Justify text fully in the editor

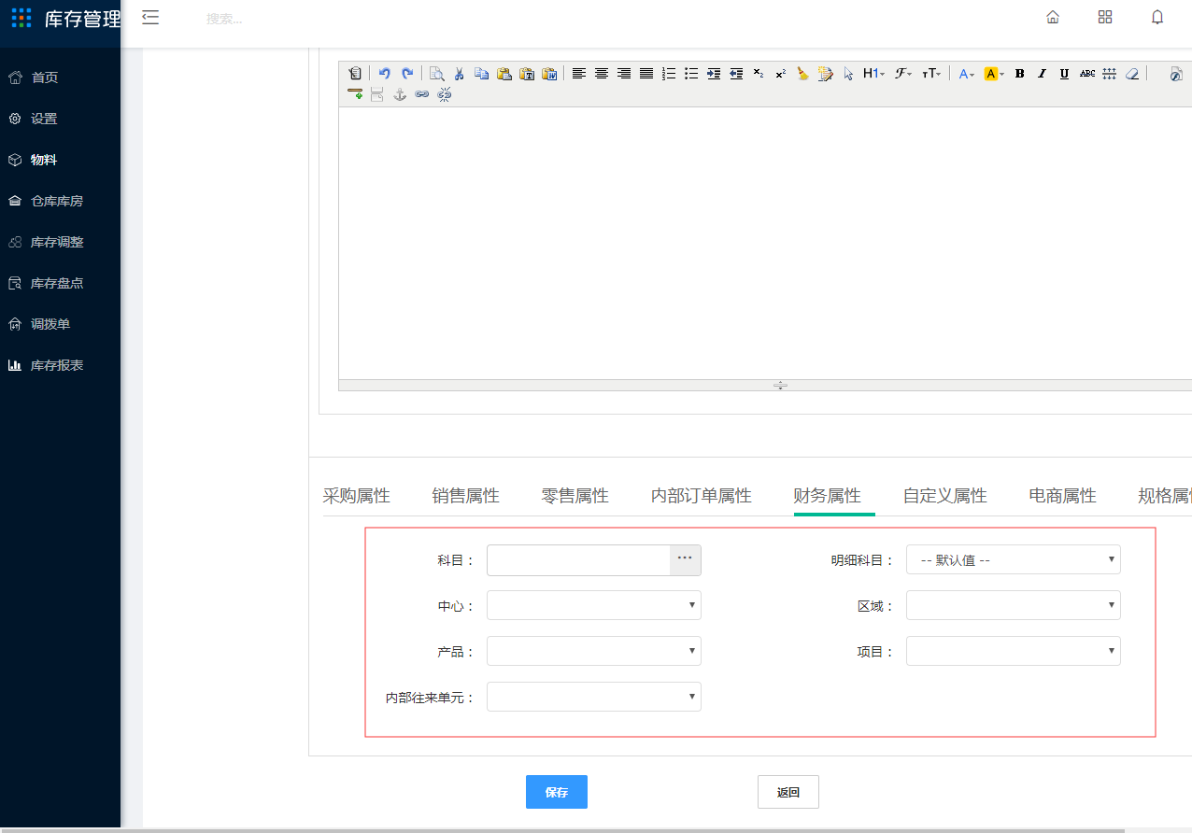[646, 74]
